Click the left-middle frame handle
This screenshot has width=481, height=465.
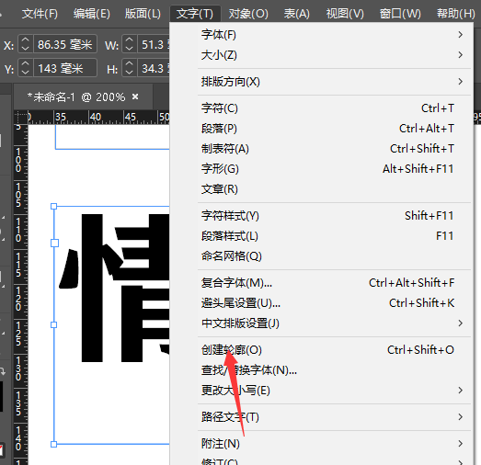[x=53, y=325]
